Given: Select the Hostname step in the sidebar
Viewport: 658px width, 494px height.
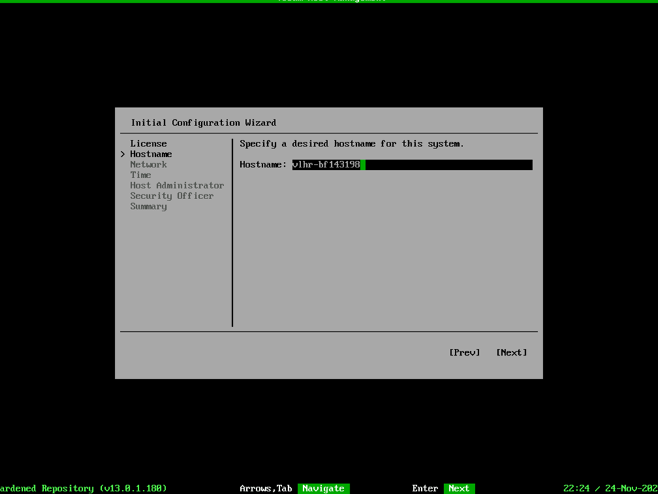Looking at the screenshot, I should [151, 154].
